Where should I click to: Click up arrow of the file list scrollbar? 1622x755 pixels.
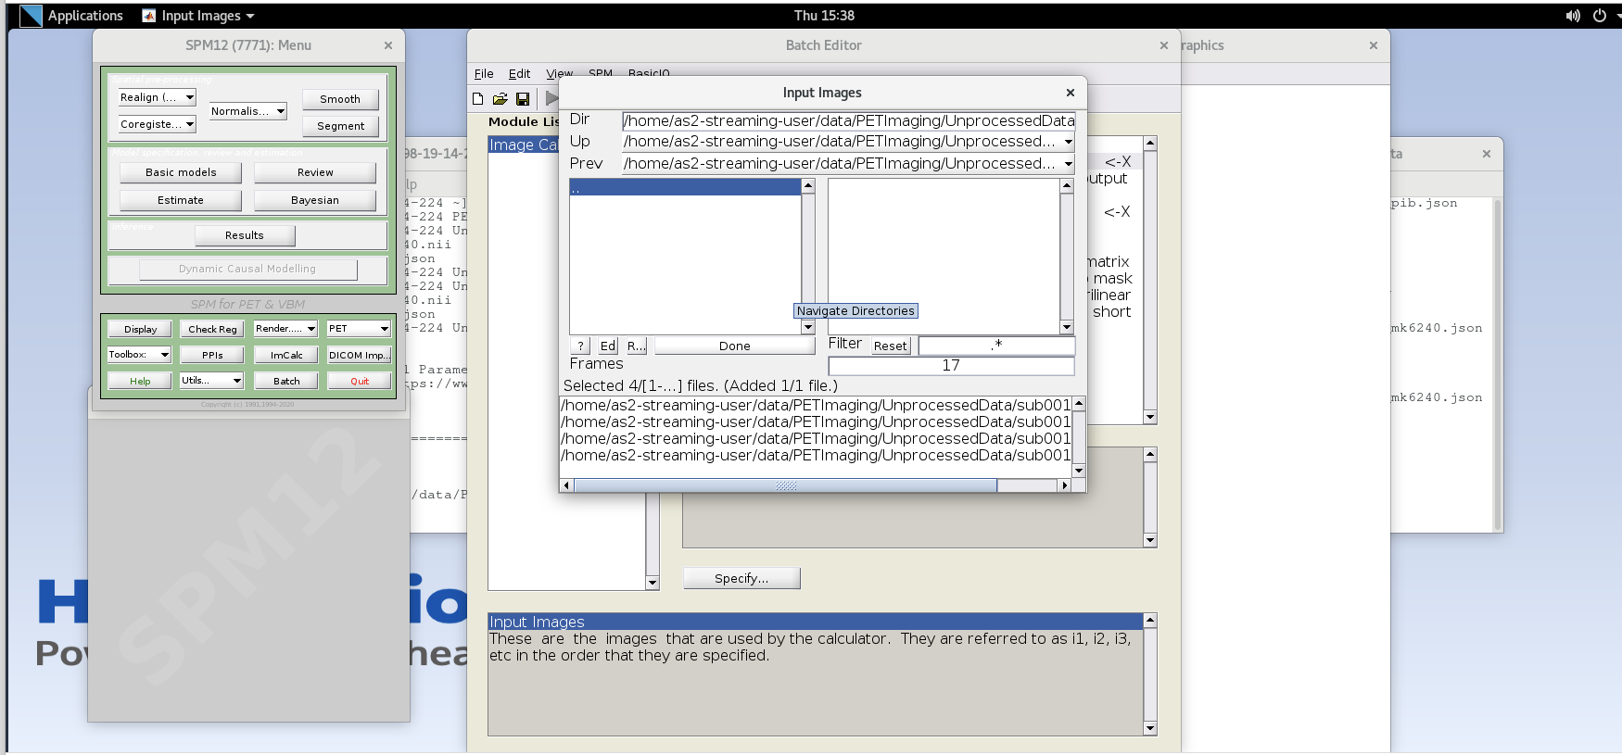1067,185
